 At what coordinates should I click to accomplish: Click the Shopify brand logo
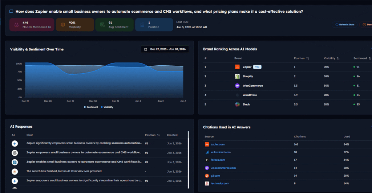tap(237, 76)
